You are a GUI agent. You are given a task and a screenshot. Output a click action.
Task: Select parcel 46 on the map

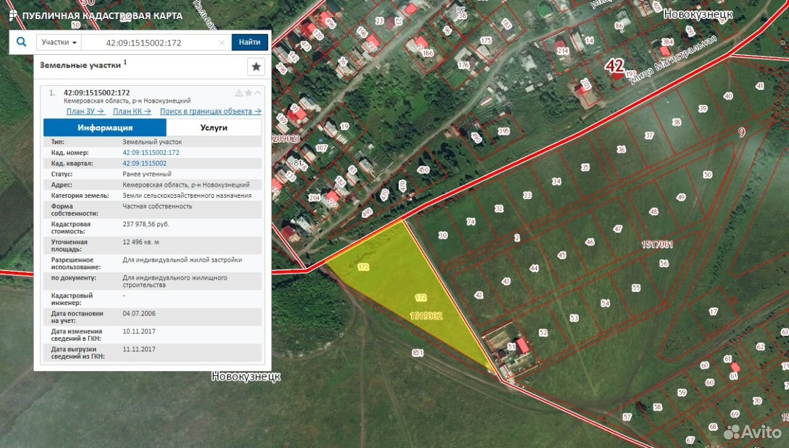click(590, 242)
